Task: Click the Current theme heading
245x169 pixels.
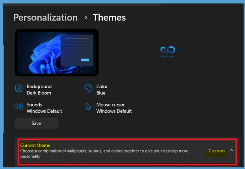Action: 35,146
